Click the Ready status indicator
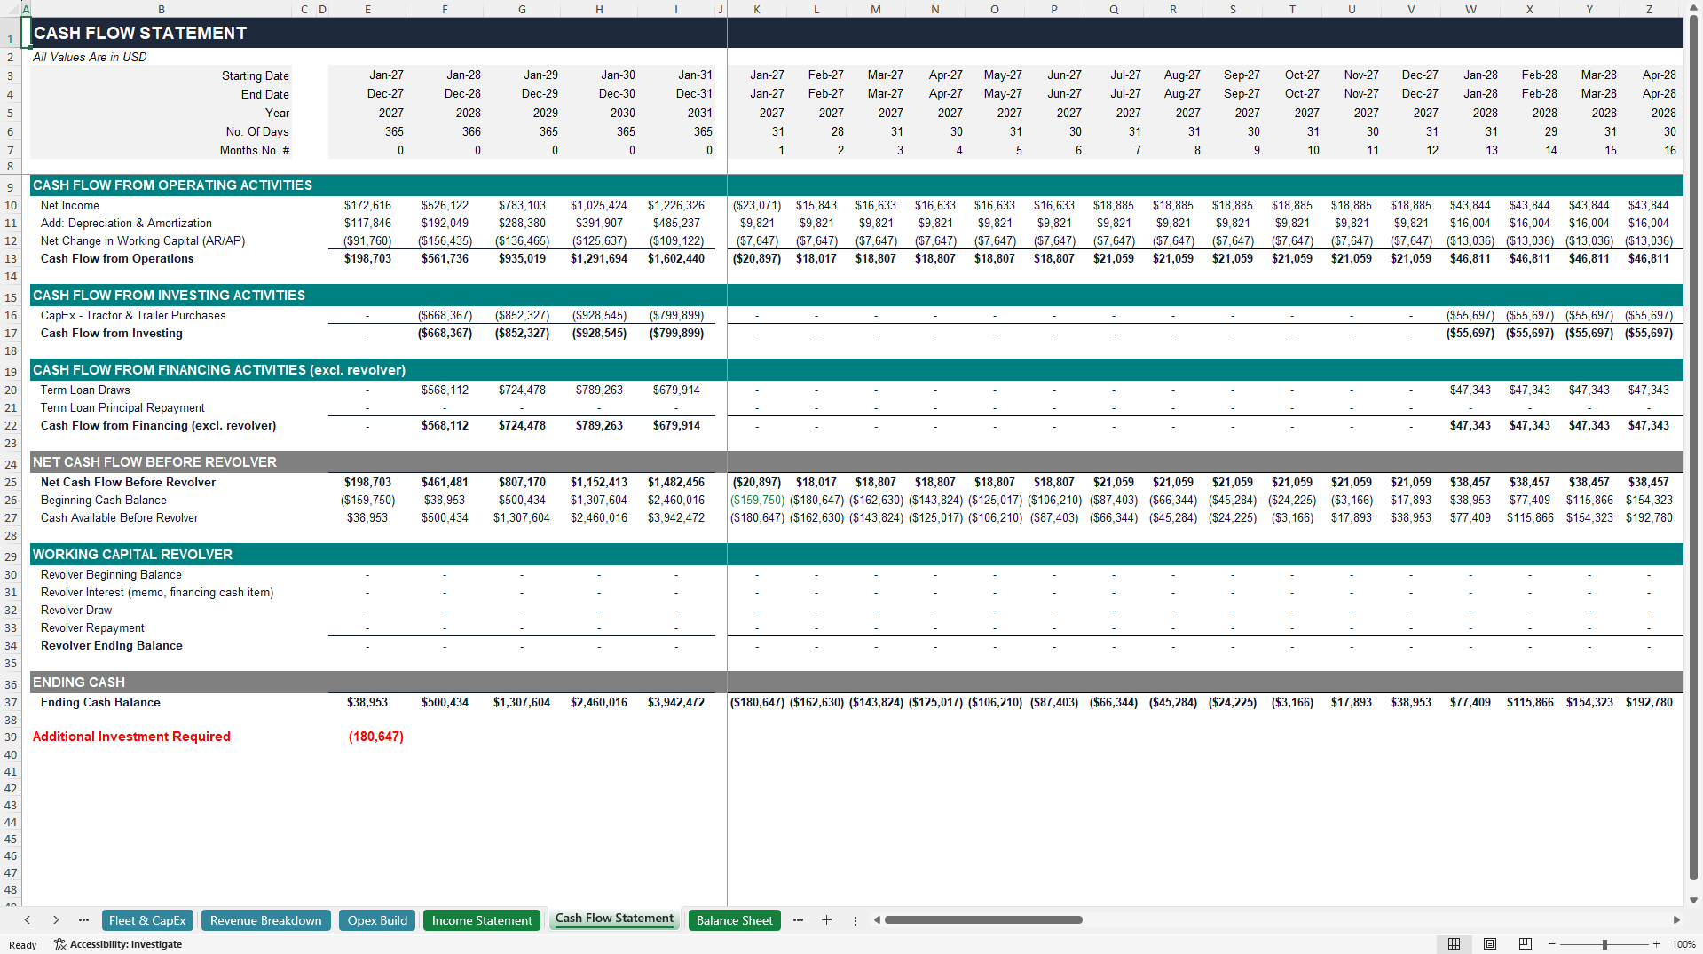This screenshot has height=954, width=1703. [22, 945]
